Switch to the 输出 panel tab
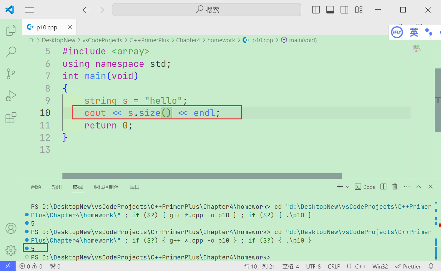Image resolution: width=441 pixels, height=271 pixels. [x=57, y=187]
